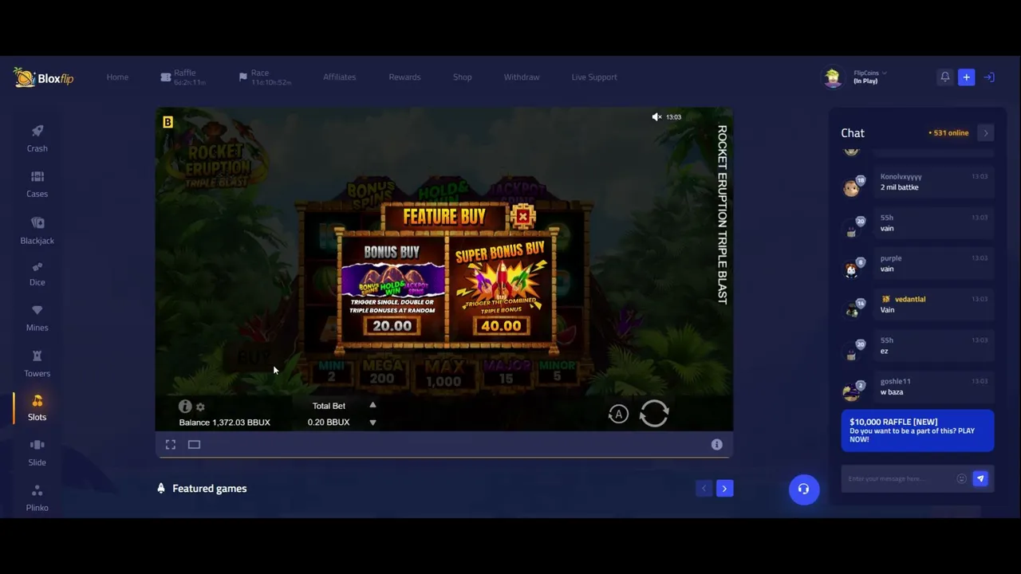This screenshot has width=1021, height=574.
Task: Navigate to Affiliates
Action: click(340, 77)
